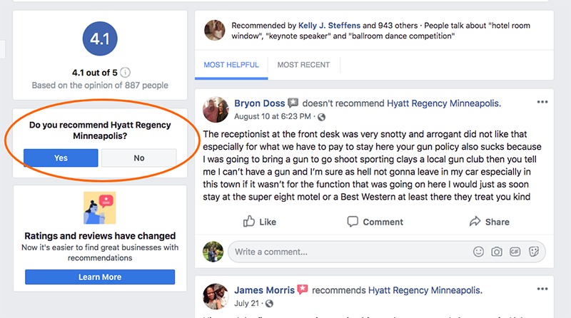Open Kelly J. Steffens' profile link

pyautogui.click(x=329, y=26)
